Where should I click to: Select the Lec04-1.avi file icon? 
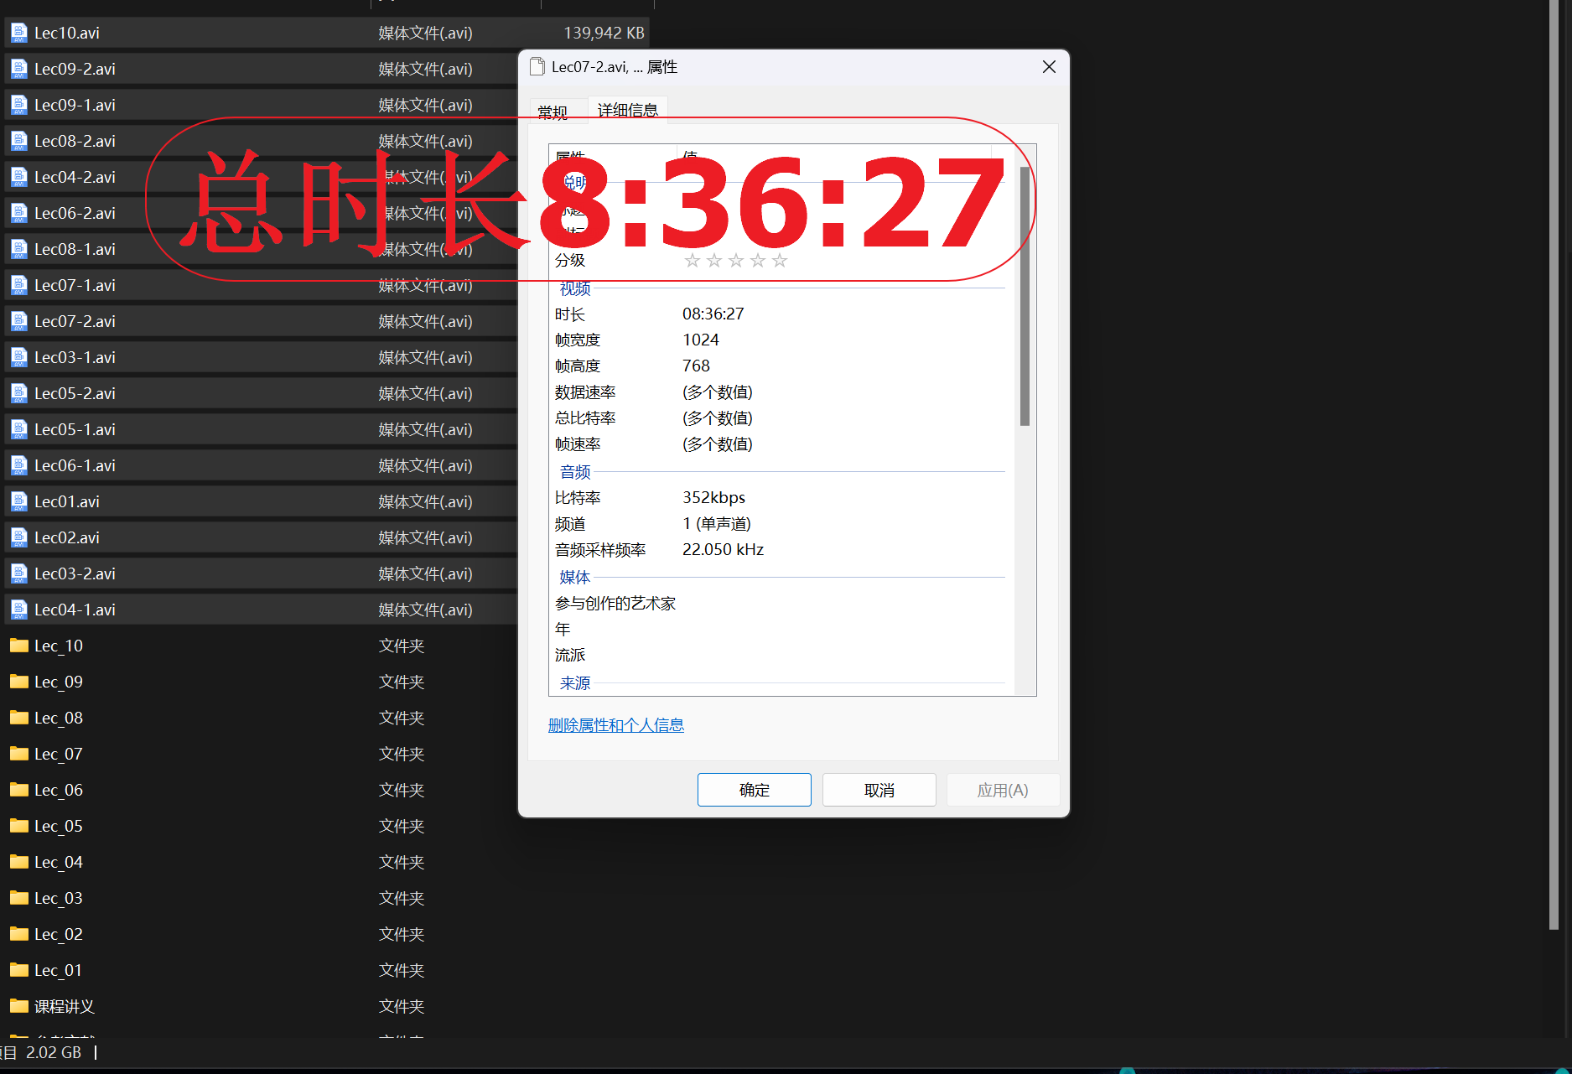18,610
